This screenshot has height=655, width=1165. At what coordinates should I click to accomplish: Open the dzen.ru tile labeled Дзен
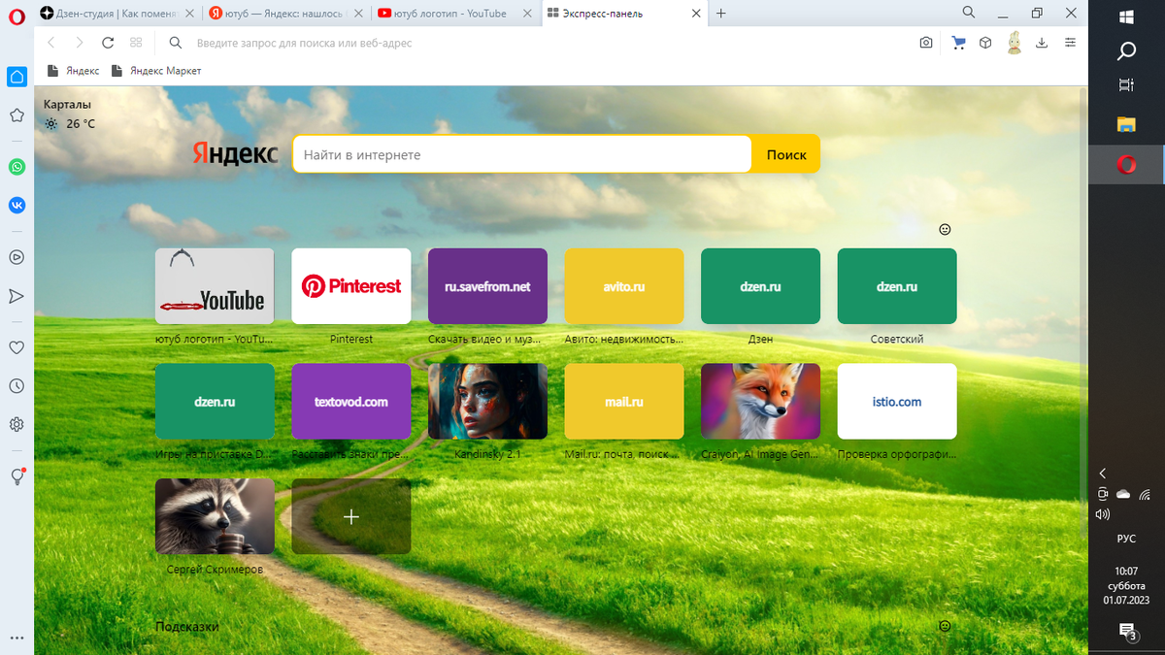click(x=760, y=286)
